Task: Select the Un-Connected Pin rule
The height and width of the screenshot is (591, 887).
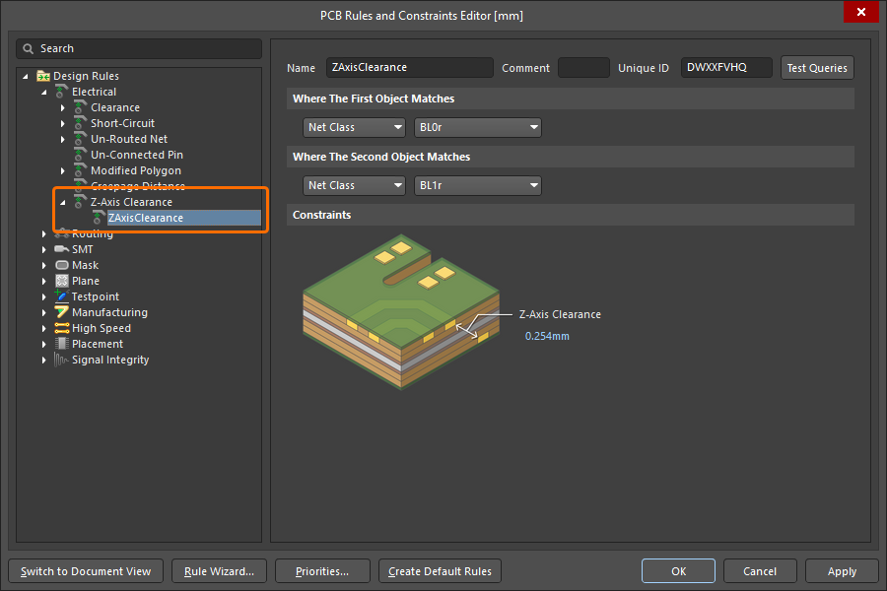Action: (137, 155)
